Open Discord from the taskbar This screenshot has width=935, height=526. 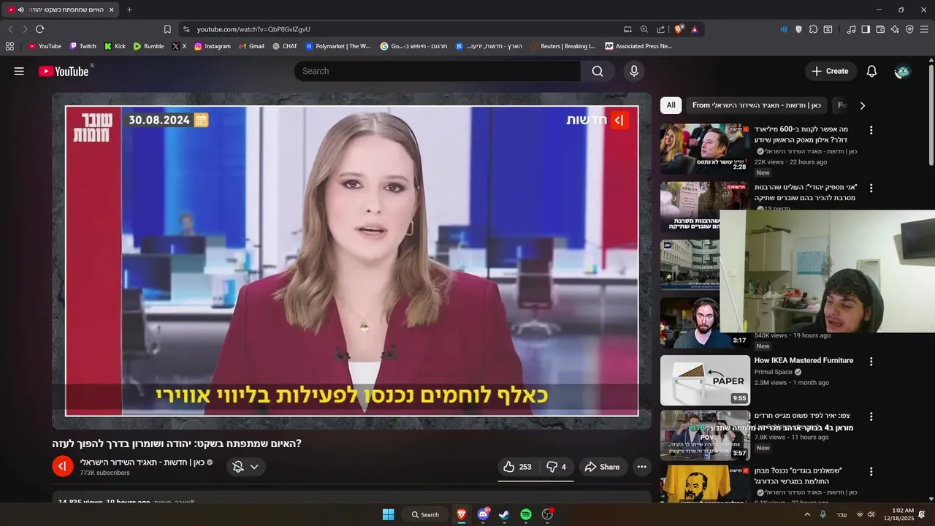[x=483, y=514]
